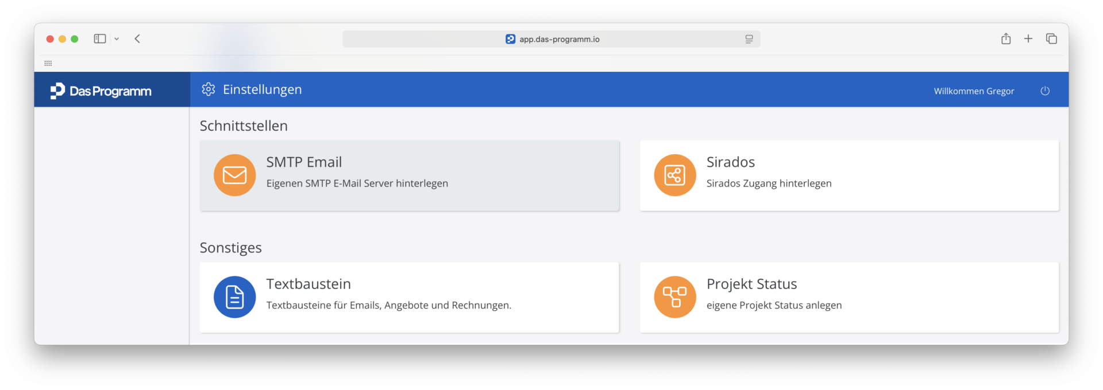
Task: Expand the sidebar dropdown chevron
Action: (x=117, y=39)
